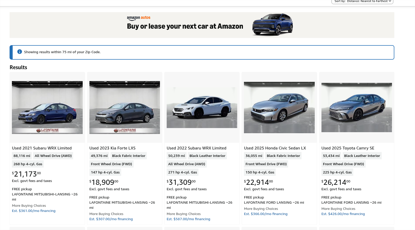Open Est. $366.00/mo financing link
Screen dimensions: 415x230
tap(266, 214)
